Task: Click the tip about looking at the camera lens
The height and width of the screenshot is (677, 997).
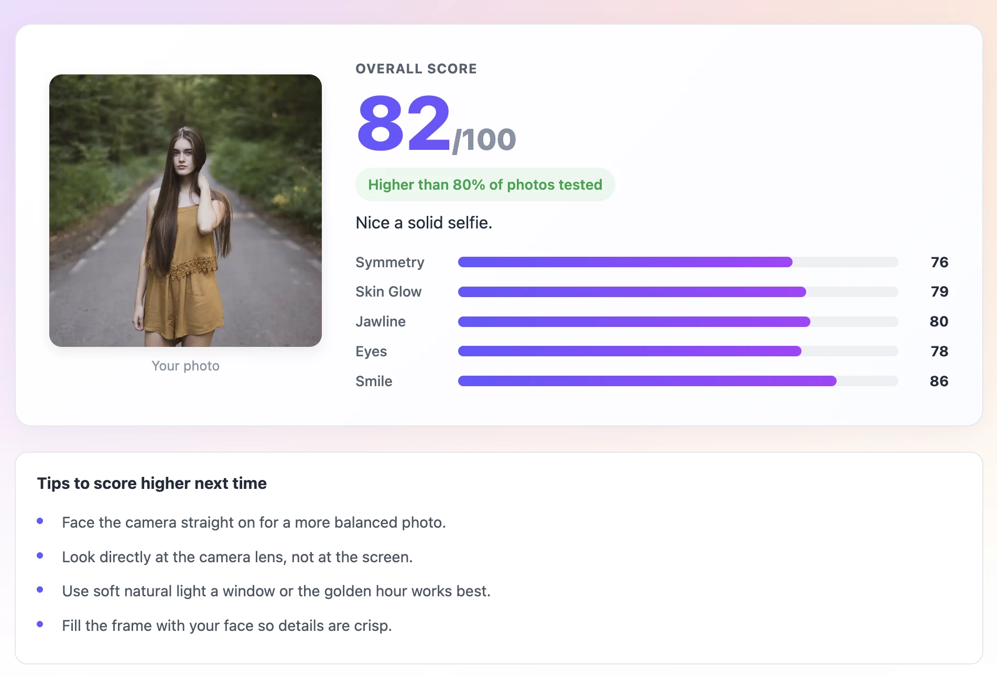Action: [237, 557]
